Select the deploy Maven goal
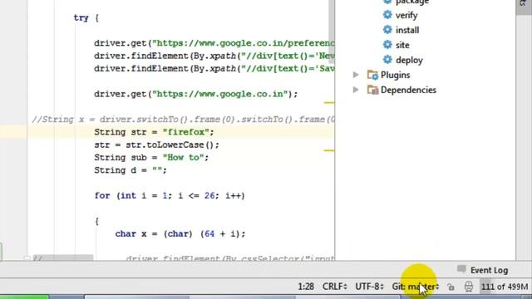Viewport: 532px width, 299px height. pyautogui.click(x=409, y=60)
